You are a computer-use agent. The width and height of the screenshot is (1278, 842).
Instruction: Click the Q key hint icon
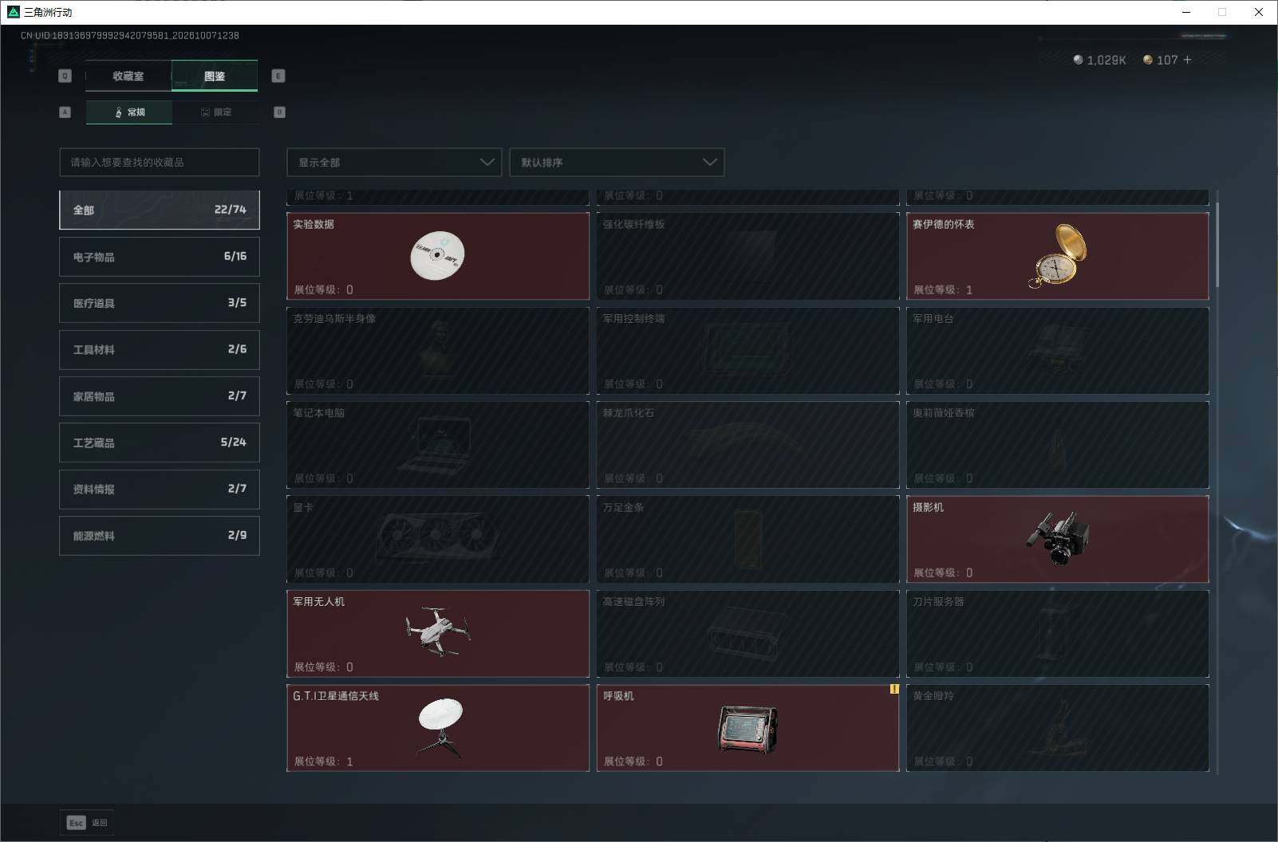point(65,76)
